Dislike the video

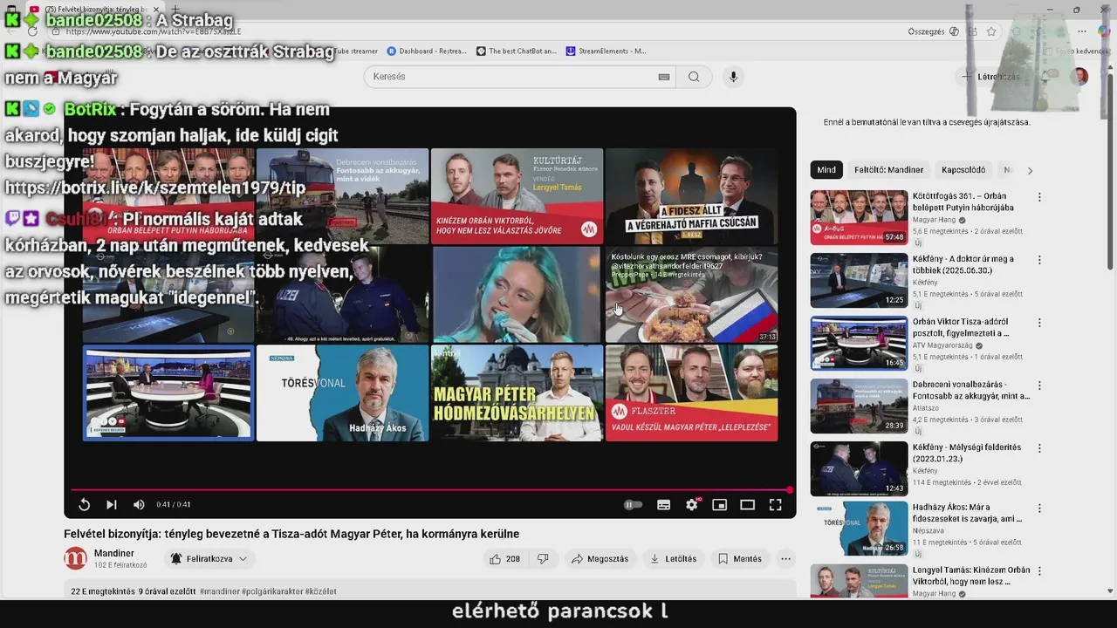point(543,559)
